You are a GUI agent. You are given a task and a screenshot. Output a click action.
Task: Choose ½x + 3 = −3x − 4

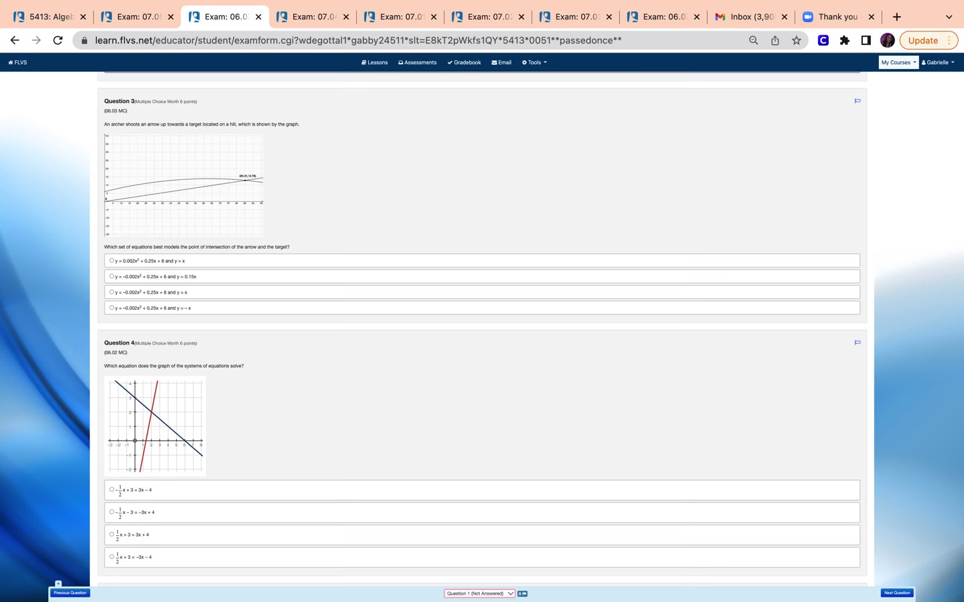482,557
